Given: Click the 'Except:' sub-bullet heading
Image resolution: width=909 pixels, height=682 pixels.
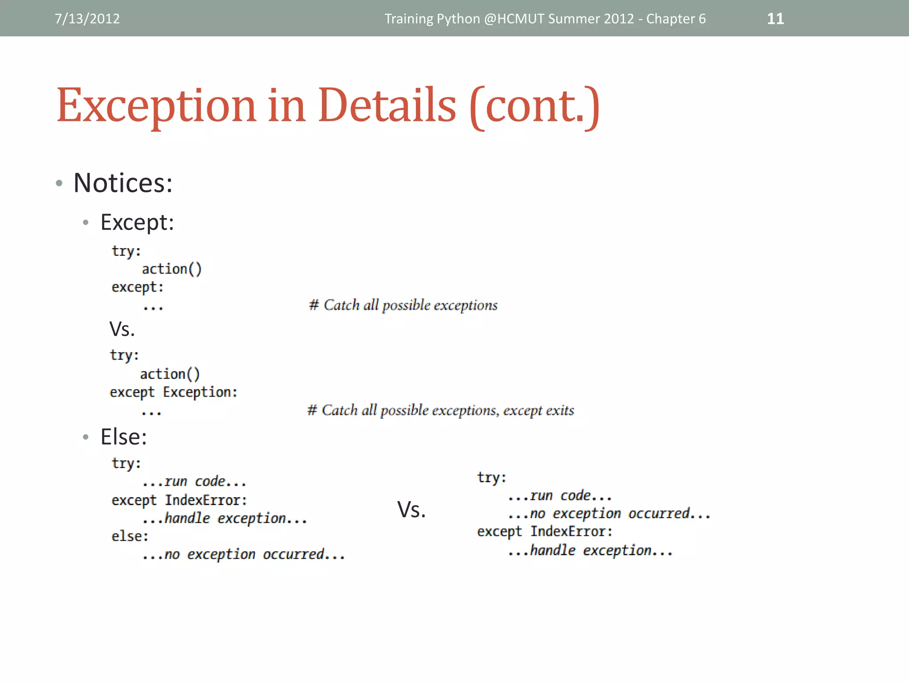Looking at the screenshot, I should click(137, 222).
